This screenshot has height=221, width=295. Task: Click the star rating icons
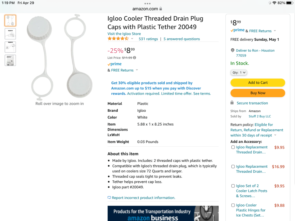click(x=118, y=39)
